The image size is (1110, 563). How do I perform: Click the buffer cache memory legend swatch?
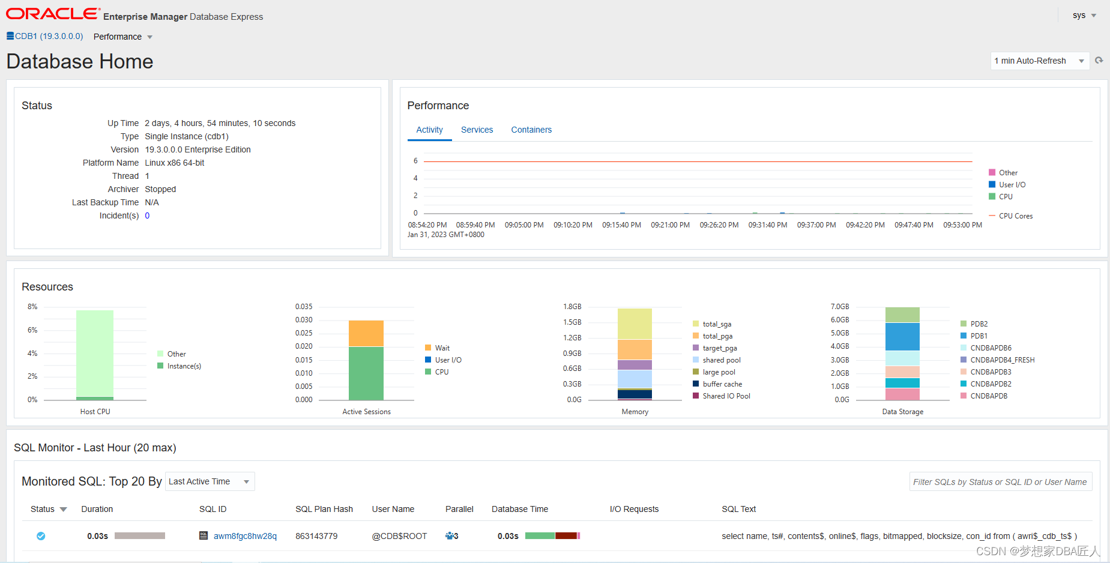pos(696,384)
